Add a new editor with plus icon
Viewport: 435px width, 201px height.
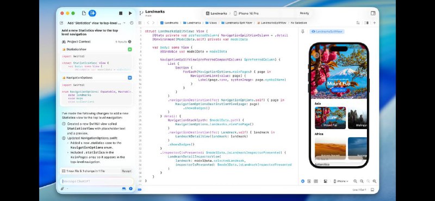click(374, 23)
